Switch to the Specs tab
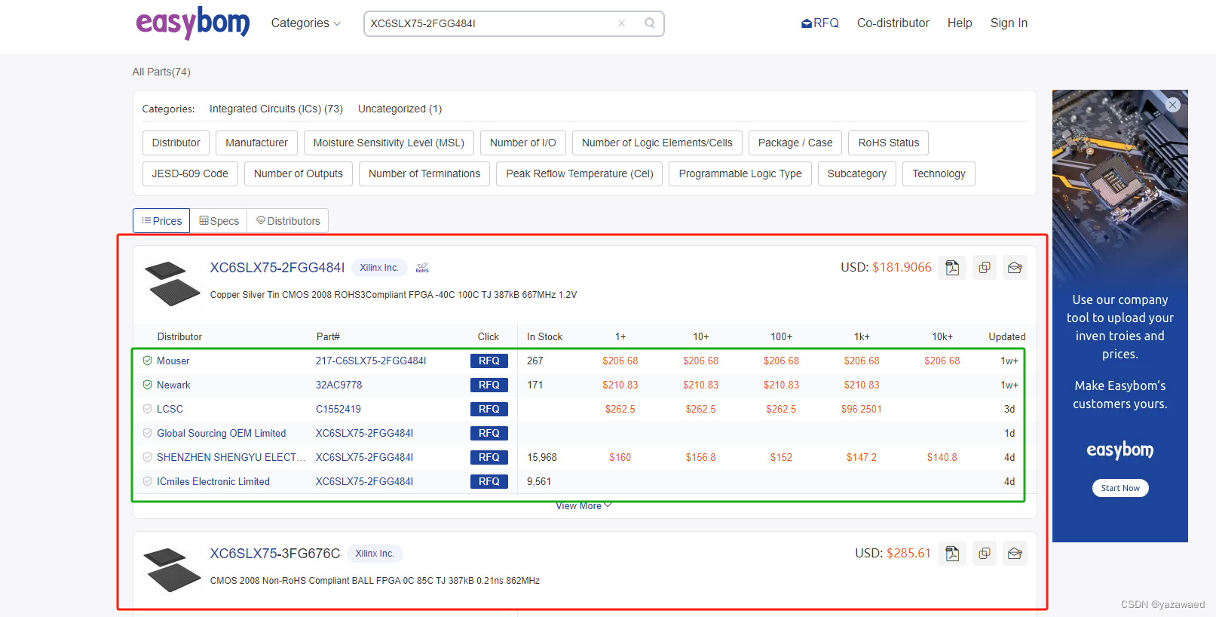The width and height of the screenshot is (1216, 617). click(x=219, y=221)
